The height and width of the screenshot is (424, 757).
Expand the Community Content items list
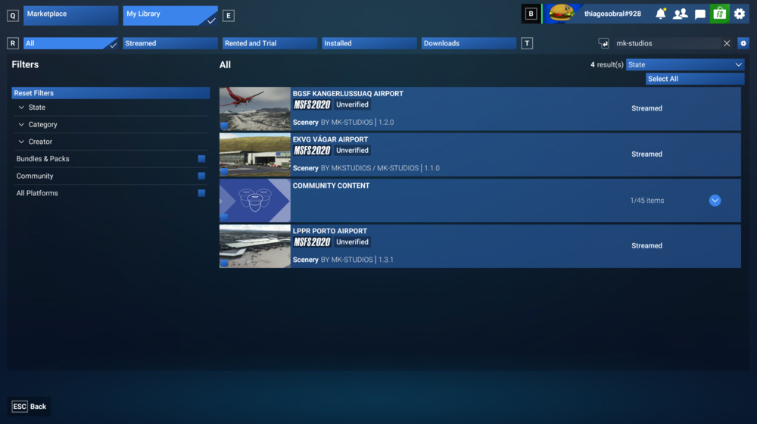pyautogui.click(x=715, y=201)
